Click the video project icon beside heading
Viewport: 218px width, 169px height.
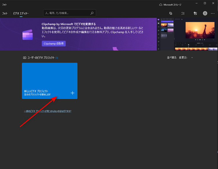tap(25, 58)
